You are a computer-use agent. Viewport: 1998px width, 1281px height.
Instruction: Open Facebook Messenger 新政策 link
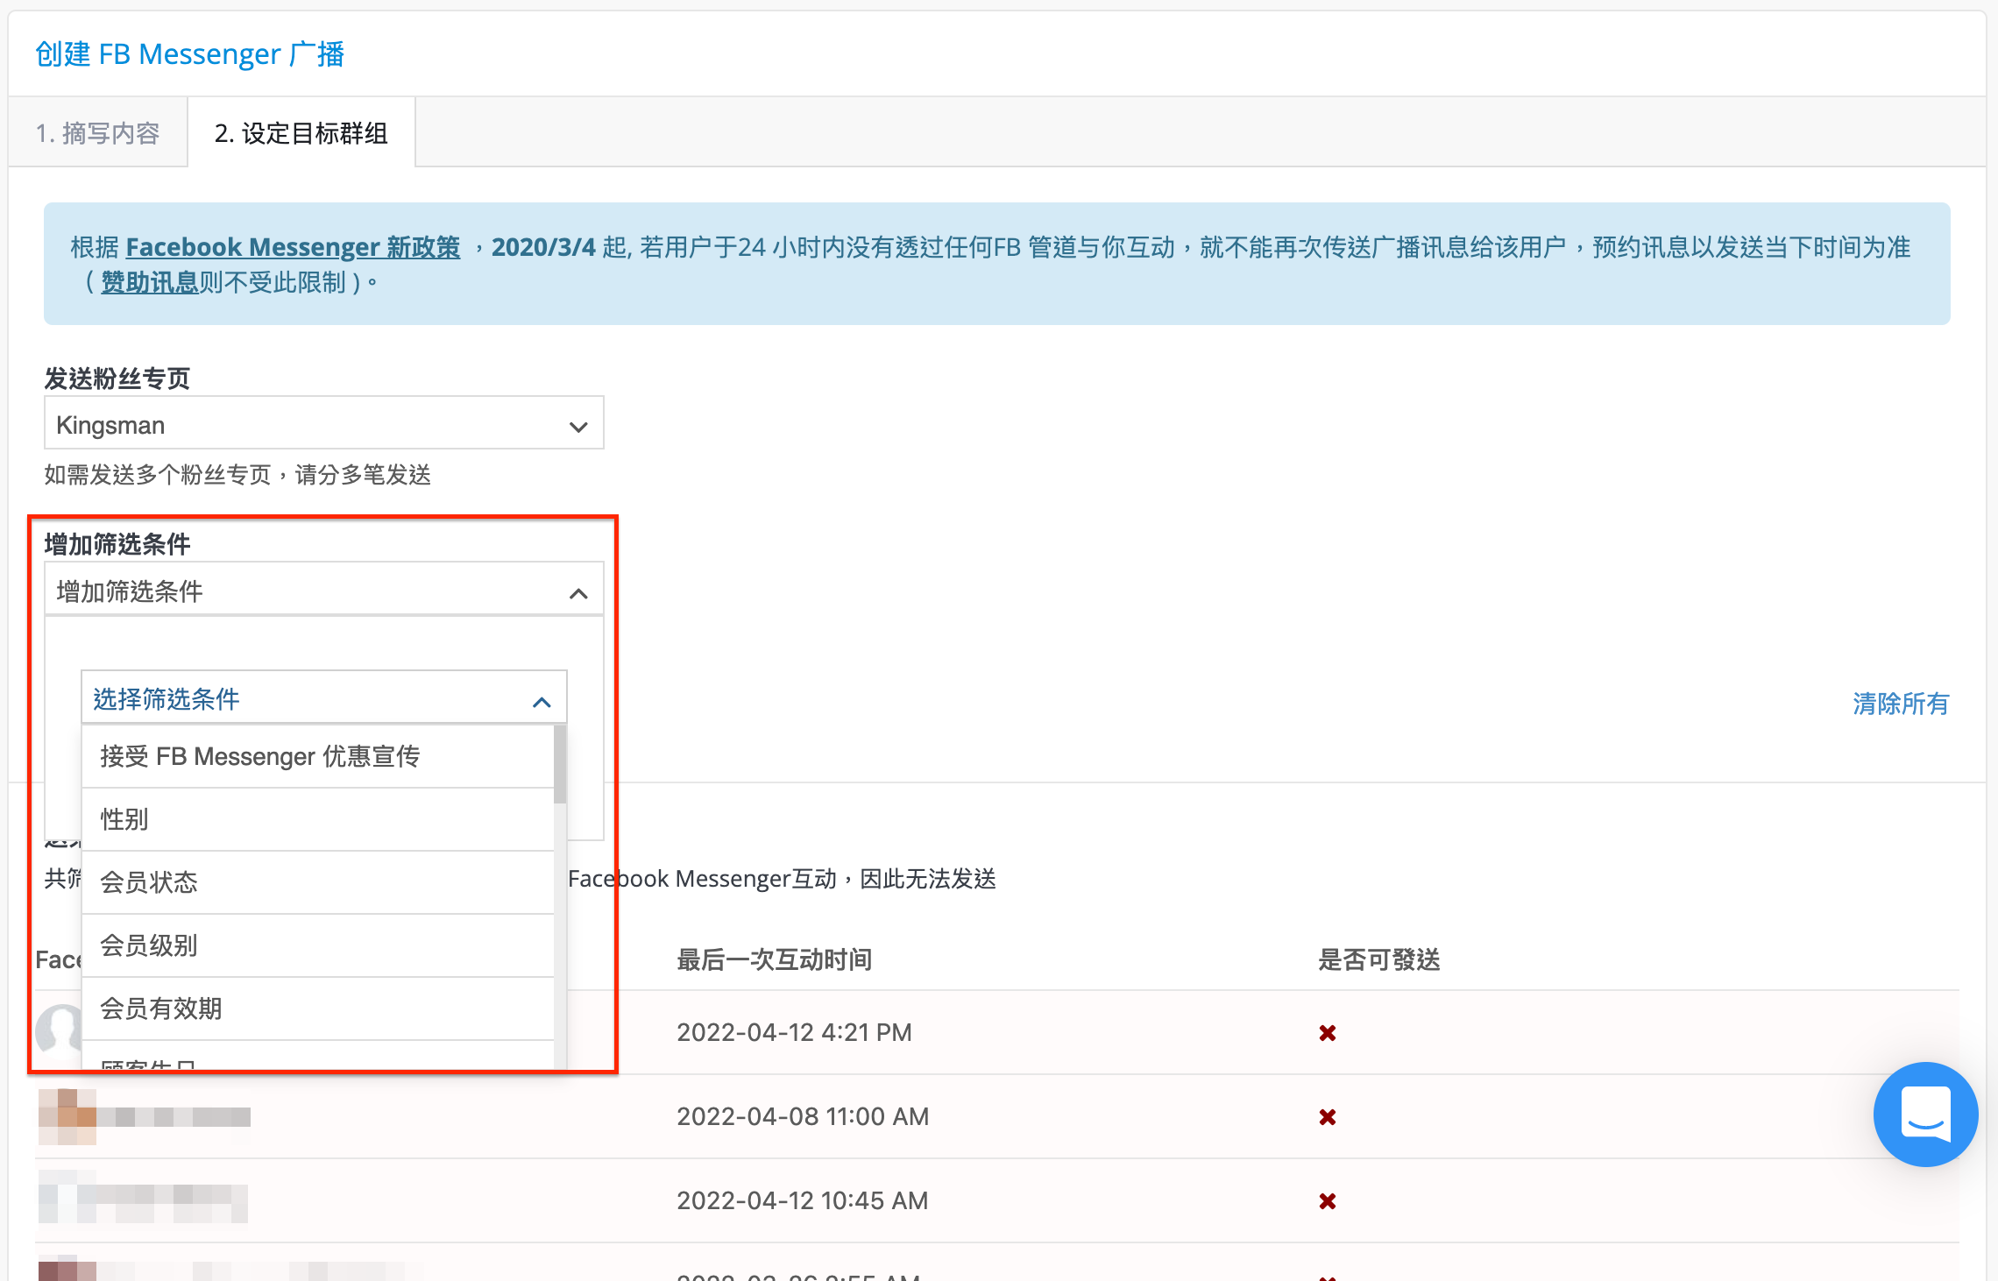(x=293, y=247)
